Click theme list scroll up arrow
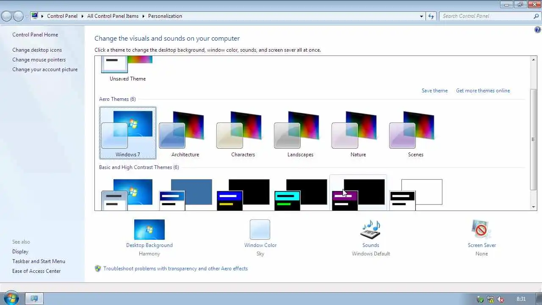Viewport: 542px width, 305px height. coord(534,60)
